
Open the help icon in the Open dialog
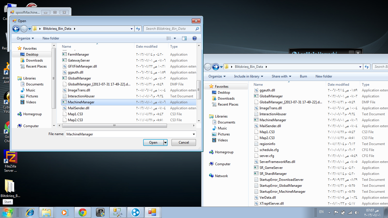coord(195,38)
